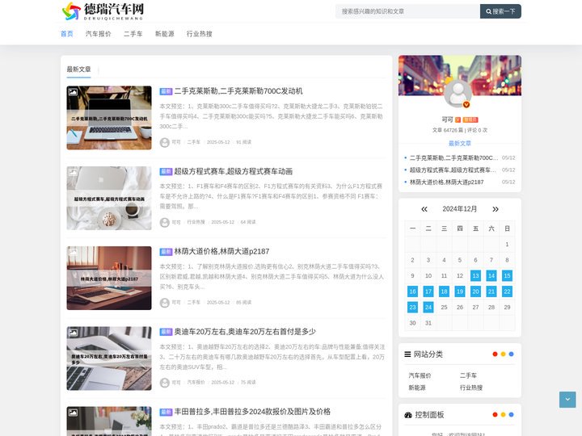The height and width of the screenshot is (436, 582).
Task: Open article 奥迪车20万左右首付是多少 title
Action: pyautogui.click(x=245, y=332)
